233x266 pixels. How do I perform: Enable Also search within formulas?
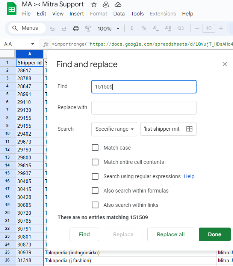(x=95, y=191)
